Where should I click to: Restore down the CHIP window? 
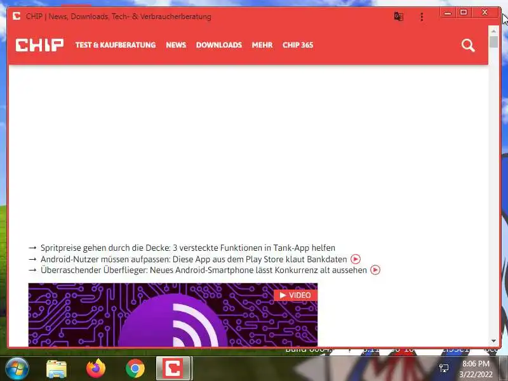[x=464, y=13]
